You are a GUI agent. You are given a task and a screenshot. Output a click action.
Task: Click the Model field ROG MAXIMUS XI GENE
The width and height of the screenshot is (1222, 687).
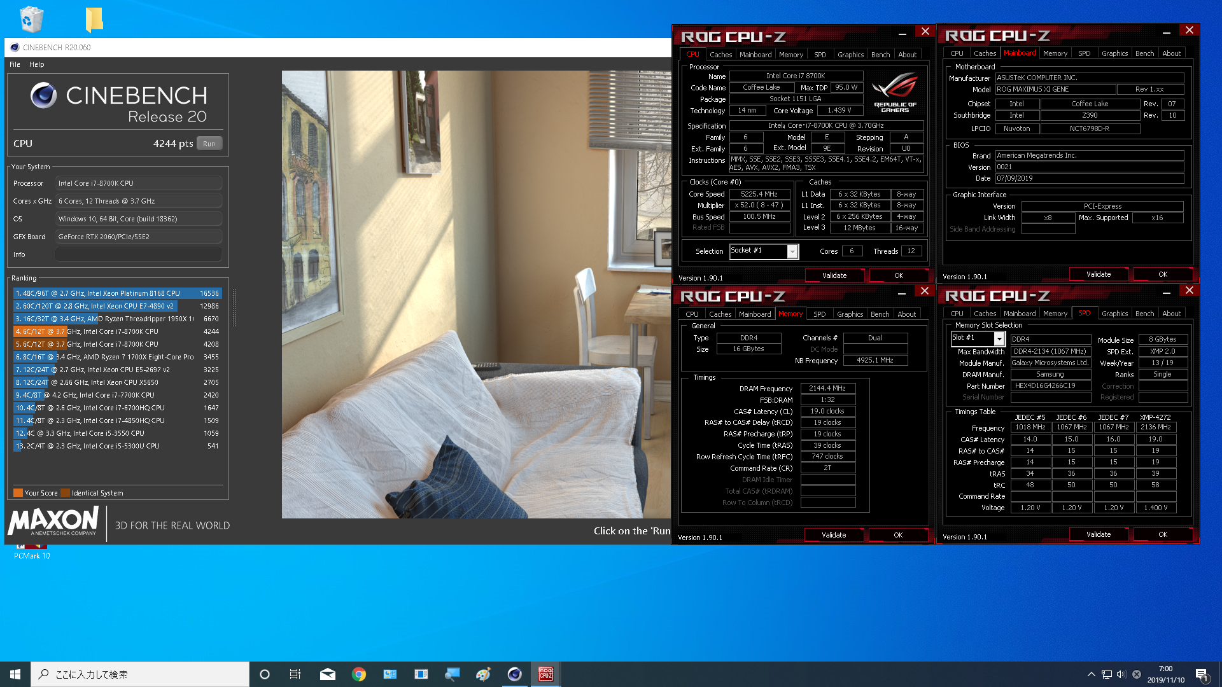[1055, 89]
